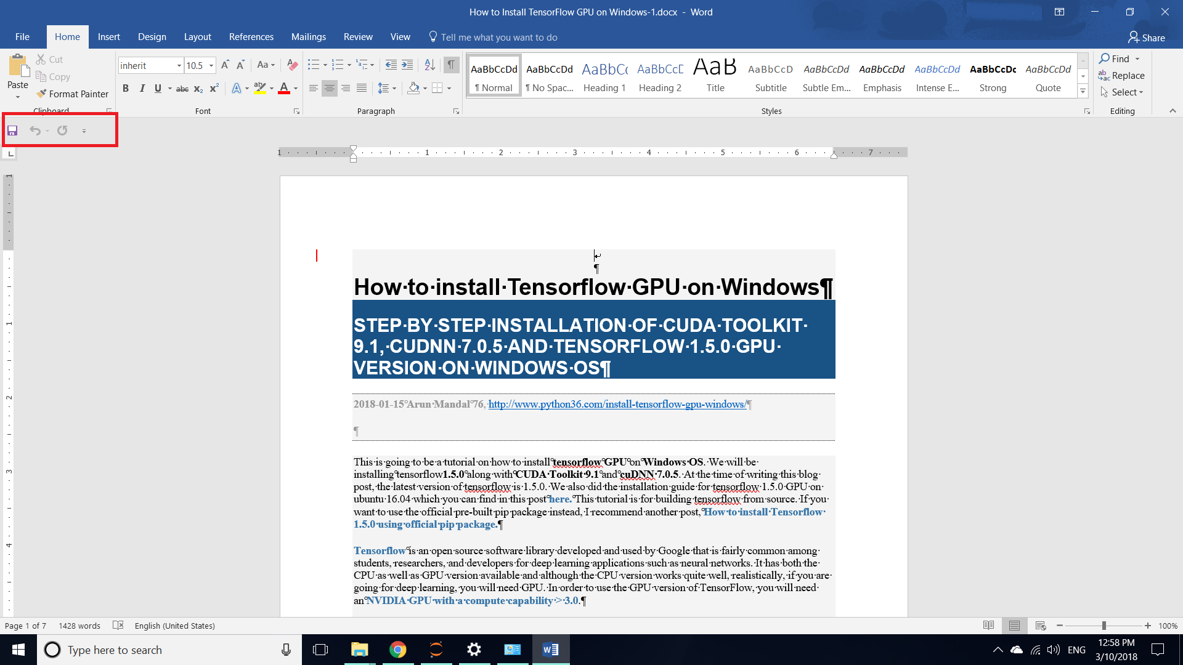The image size is (1183, 665).
Task: Switch to the Design tab
Action: [152, 37]
